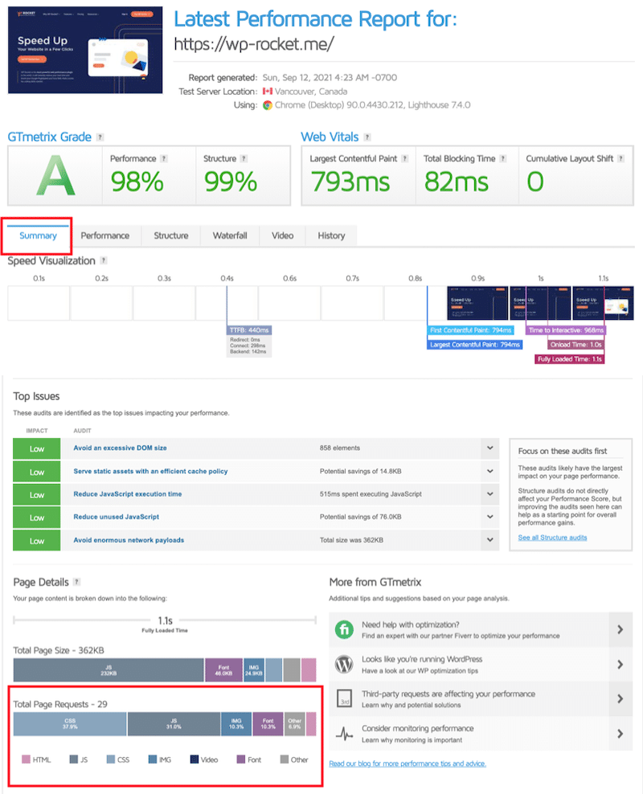Expand the Reduce unused JavaScript audit
Screen dimensions: 643x794
pyautogui.click(x=489, y=518)
